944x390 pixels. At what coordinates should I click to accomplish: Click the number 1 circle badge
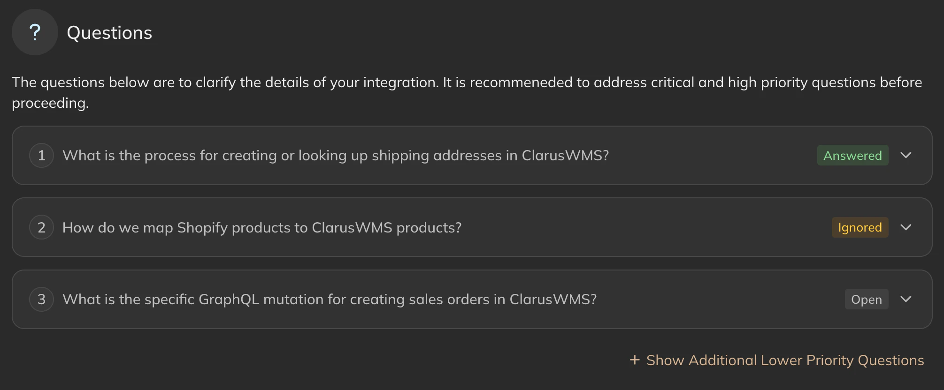pos(42,155)
